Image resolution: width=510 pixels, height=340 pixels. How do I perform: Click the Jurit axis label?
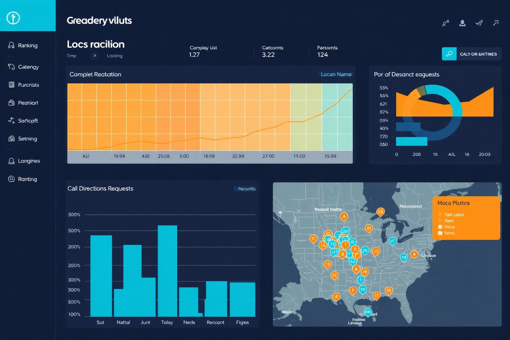click(x=145, y=322)
